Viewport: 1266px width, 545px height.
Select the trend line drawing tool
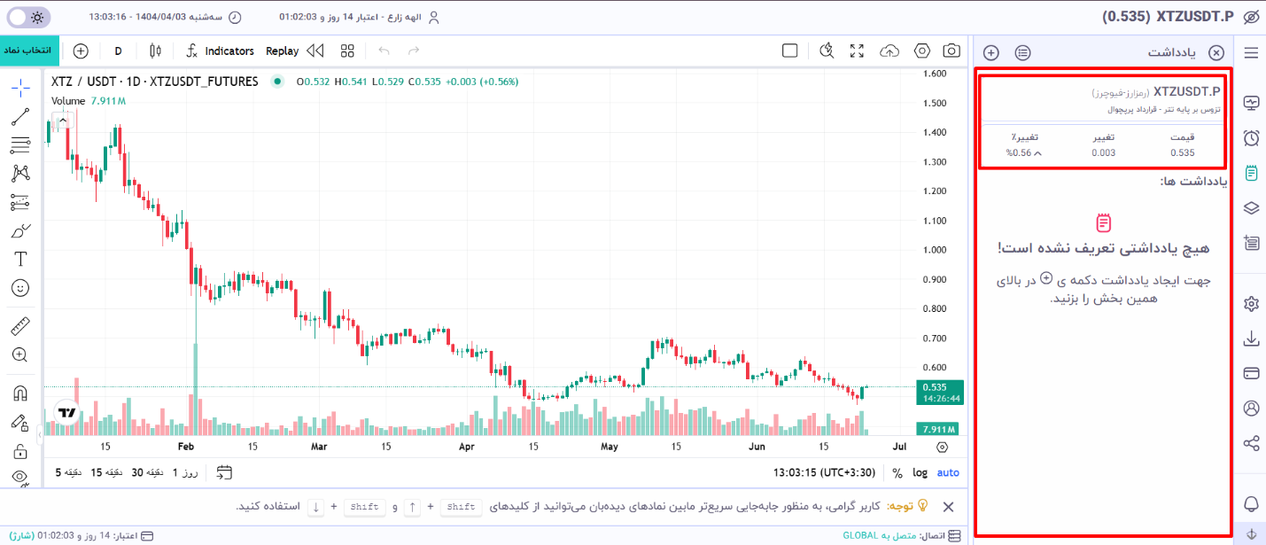(x=21, y=115)
